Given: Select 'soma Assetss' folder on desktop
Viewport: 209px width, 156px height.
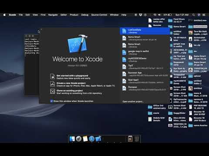Looking at the screenshot, I should tap(198, 126).
